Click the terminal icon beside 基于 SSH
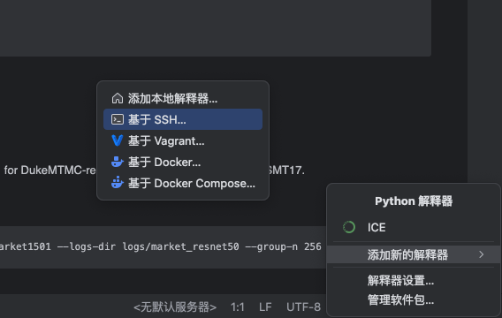The image size is (502, 318). (118, 119)
